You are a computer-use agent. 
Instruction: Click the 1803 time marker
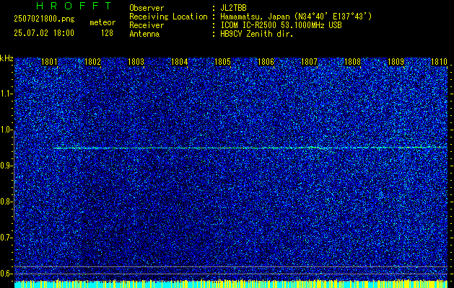(x=136, y=62)
